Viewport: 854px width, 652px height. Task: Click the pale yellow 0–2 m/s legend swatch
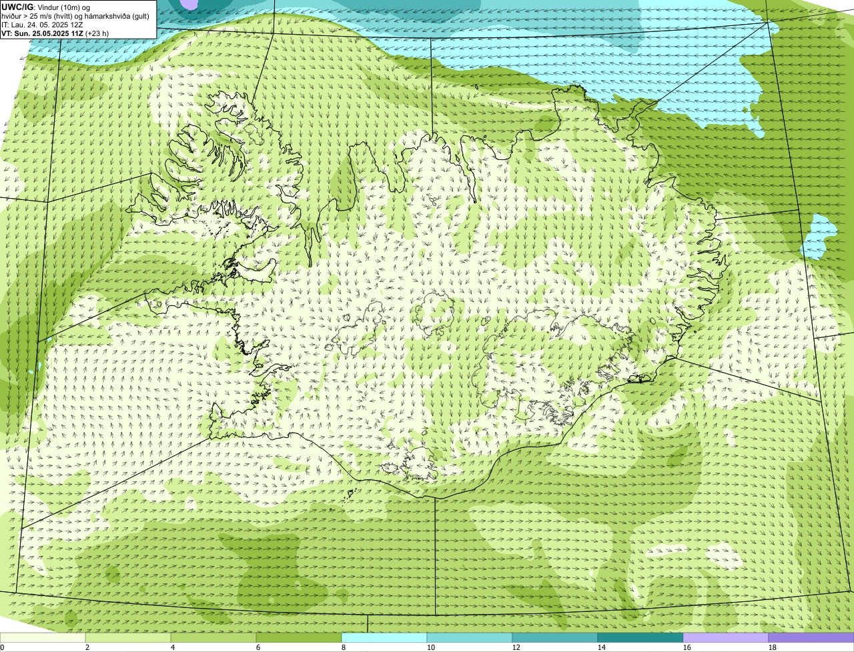[43, 638]
